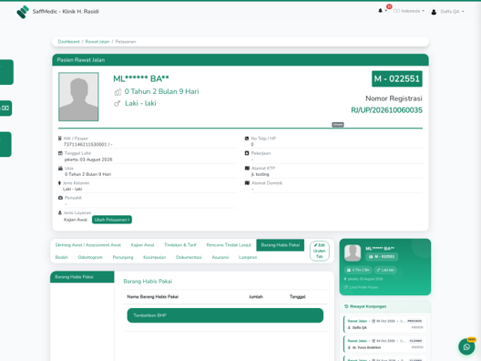Click the SaffMedic logo icon

23,12
